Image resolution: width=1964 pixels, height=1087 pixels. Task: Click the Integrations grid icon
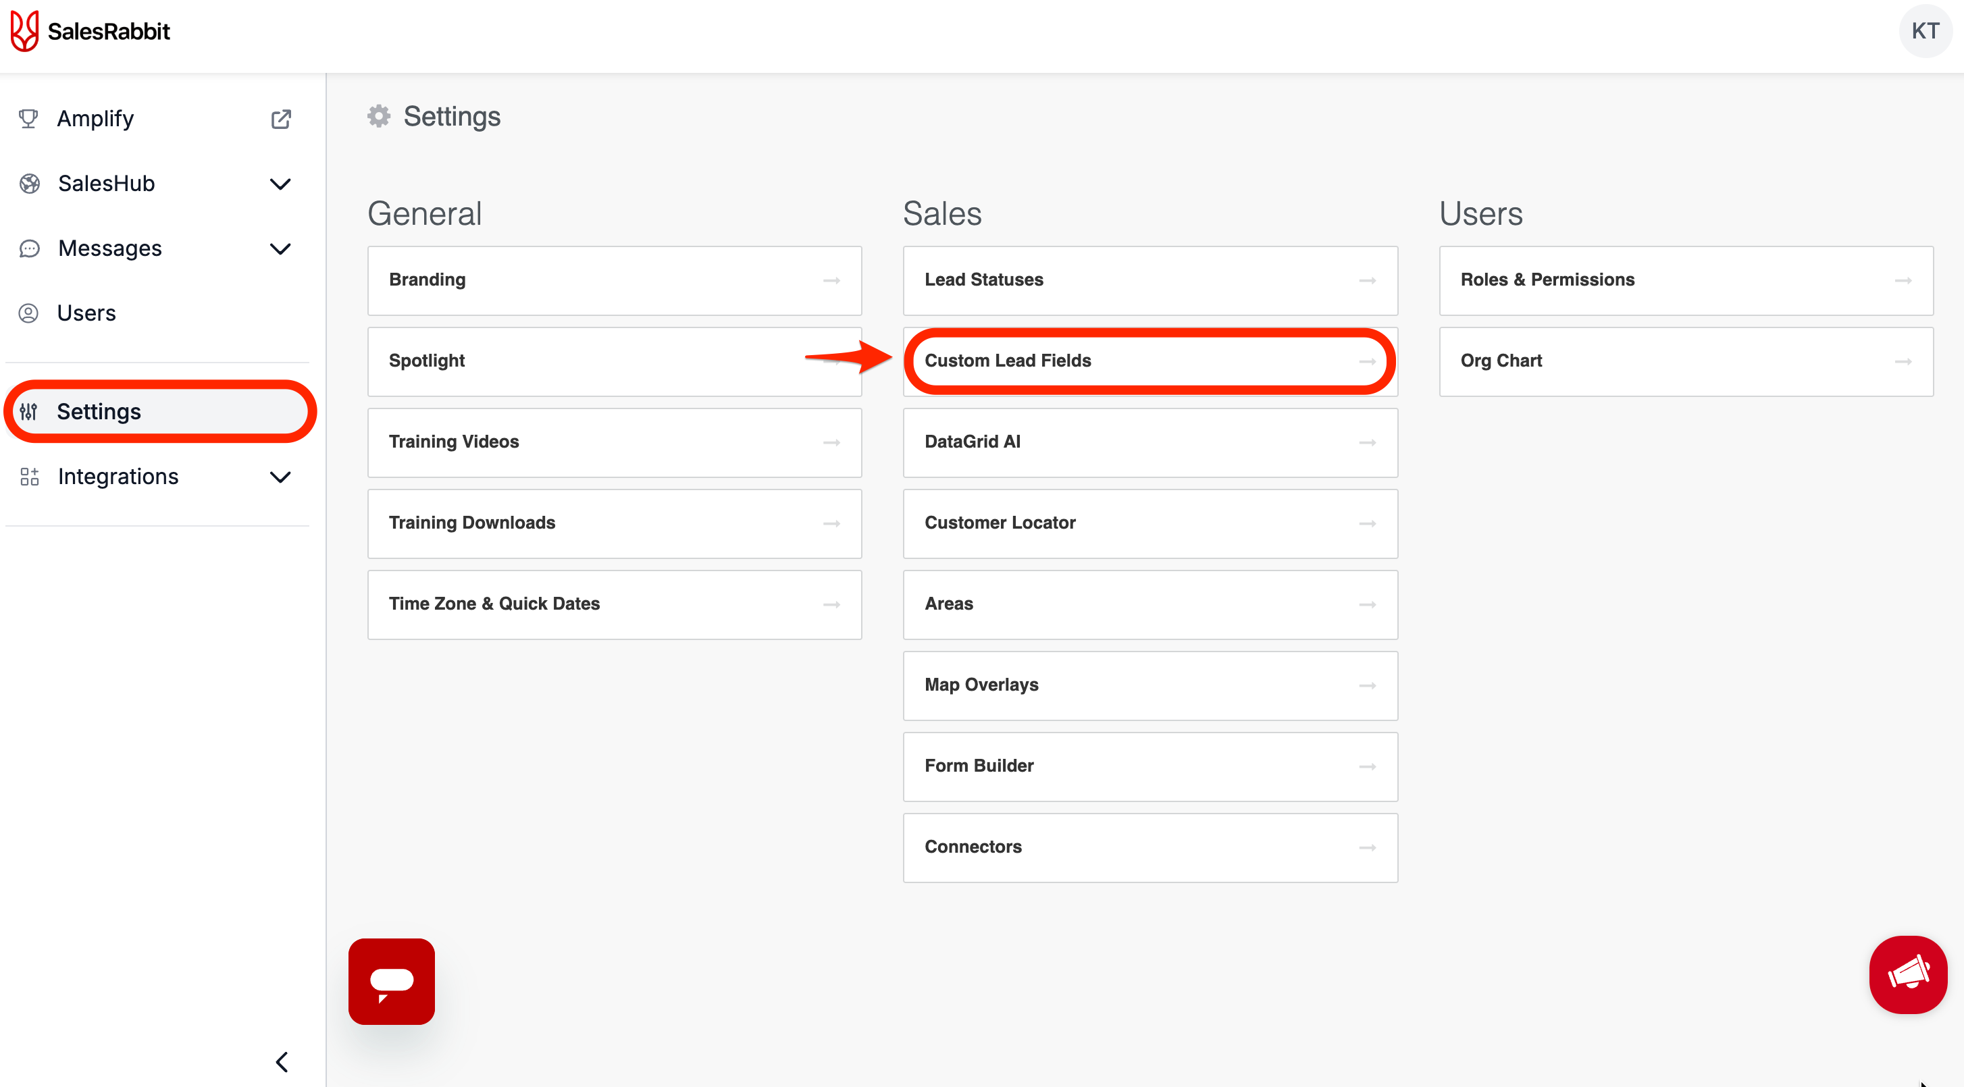30,477
